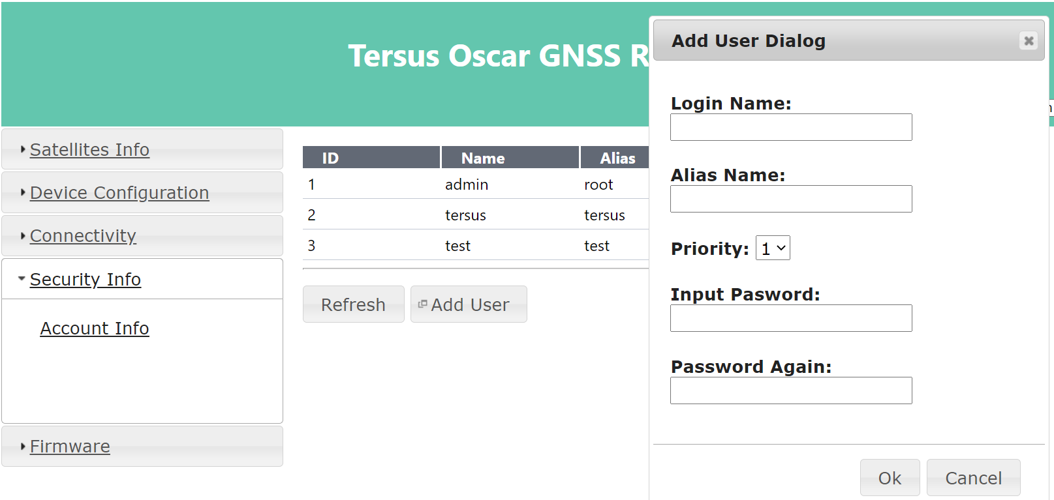Select the 'test' name cell
This screenshot has width=1054, height=500.
click(x=457, y=246)
